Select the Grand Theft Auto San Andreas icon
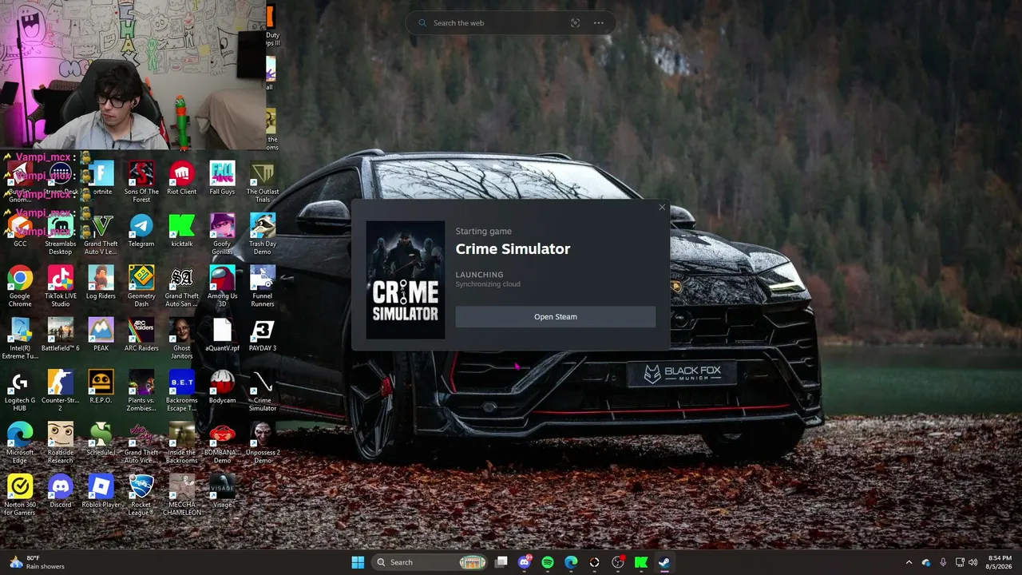The height and width of the screenshot is (575, 1022). [182, 287]
